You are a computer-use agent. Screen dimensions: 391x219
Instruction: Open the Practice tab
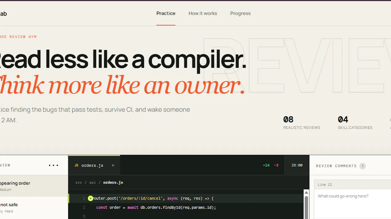(x=166, y=13)
